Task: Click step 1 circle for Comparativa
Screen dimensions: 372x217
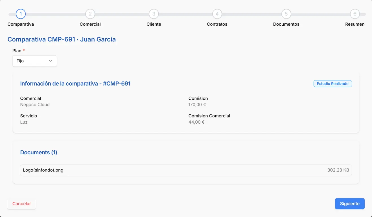Action: pos(21,14)
